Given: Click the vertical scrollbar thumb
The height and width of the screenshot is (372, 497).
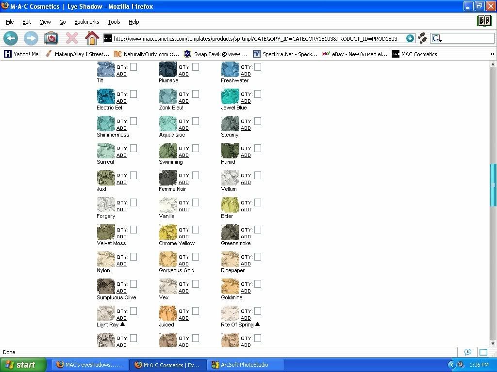Looking at the screenshot, I should [x=493, y=185].
